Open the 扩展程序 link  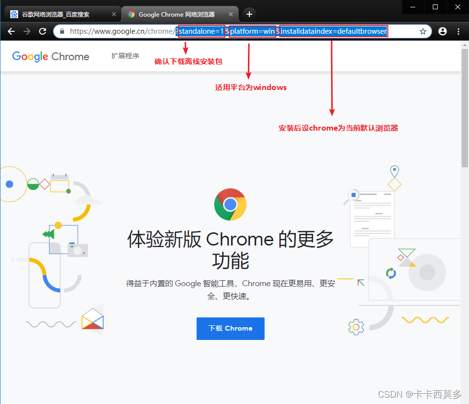[x=125, y=56]
